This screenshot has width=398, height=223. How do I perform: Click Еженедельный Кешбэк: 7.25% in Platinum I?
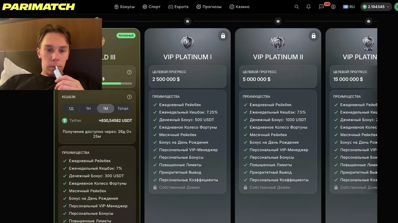pos(188,112)
